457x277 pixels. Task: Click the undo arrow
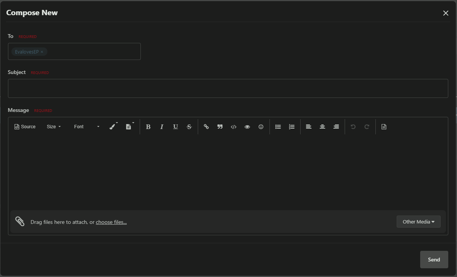353,127
